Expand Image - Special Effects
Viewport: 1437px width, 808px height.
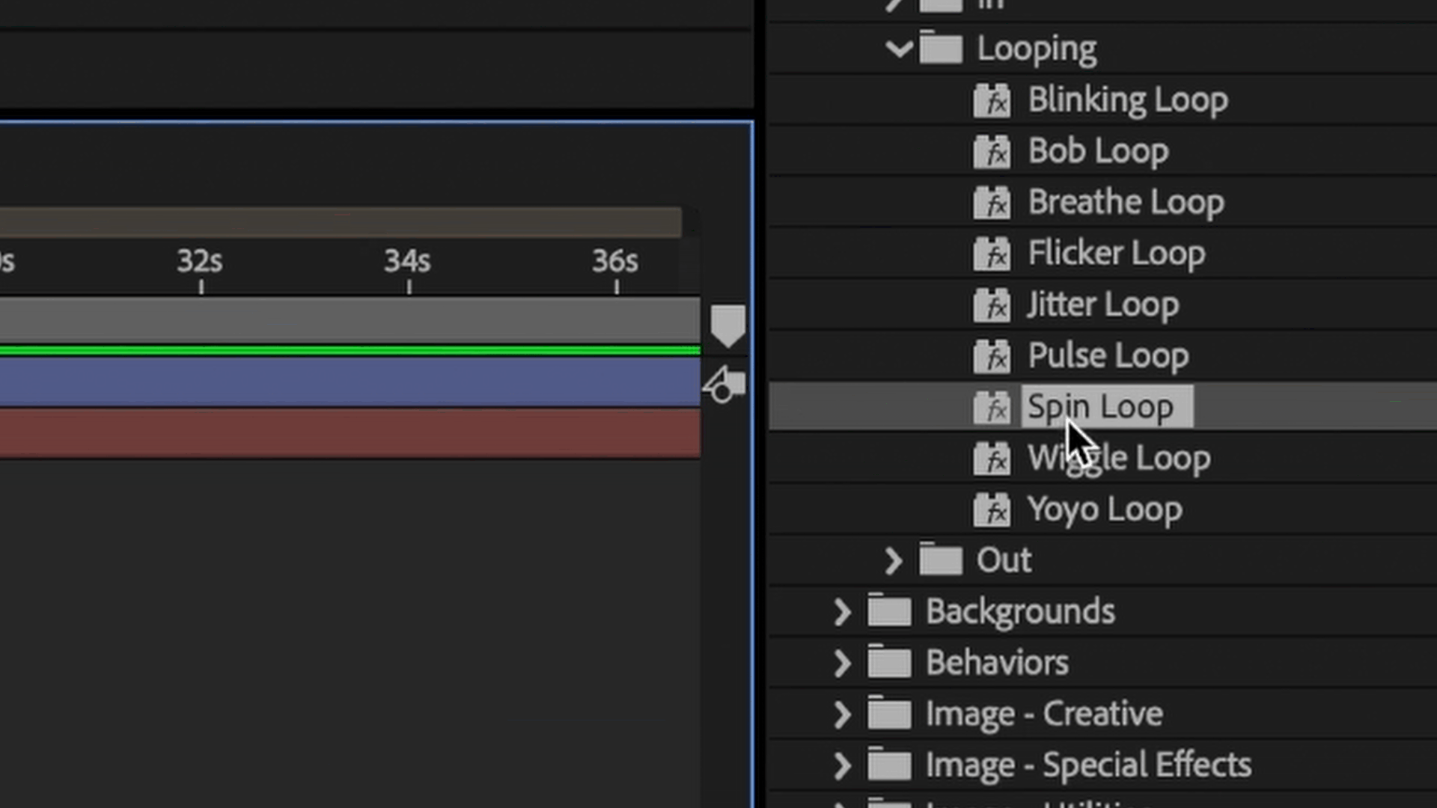842,764
